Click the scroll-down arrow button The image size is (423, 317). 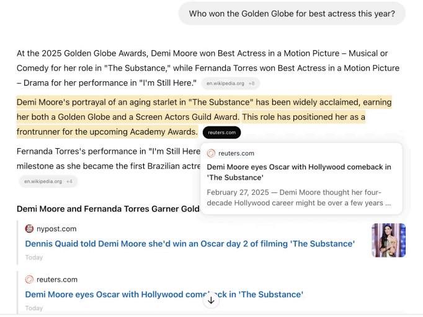211,300
